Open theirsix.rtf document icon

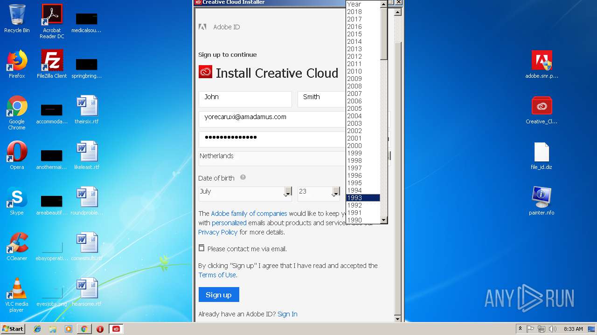(x=87, y=110)
